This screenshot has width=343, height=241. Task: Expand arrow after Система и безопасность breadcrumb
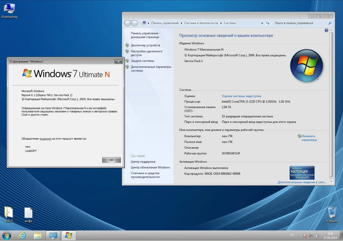(x=221, y=23)
